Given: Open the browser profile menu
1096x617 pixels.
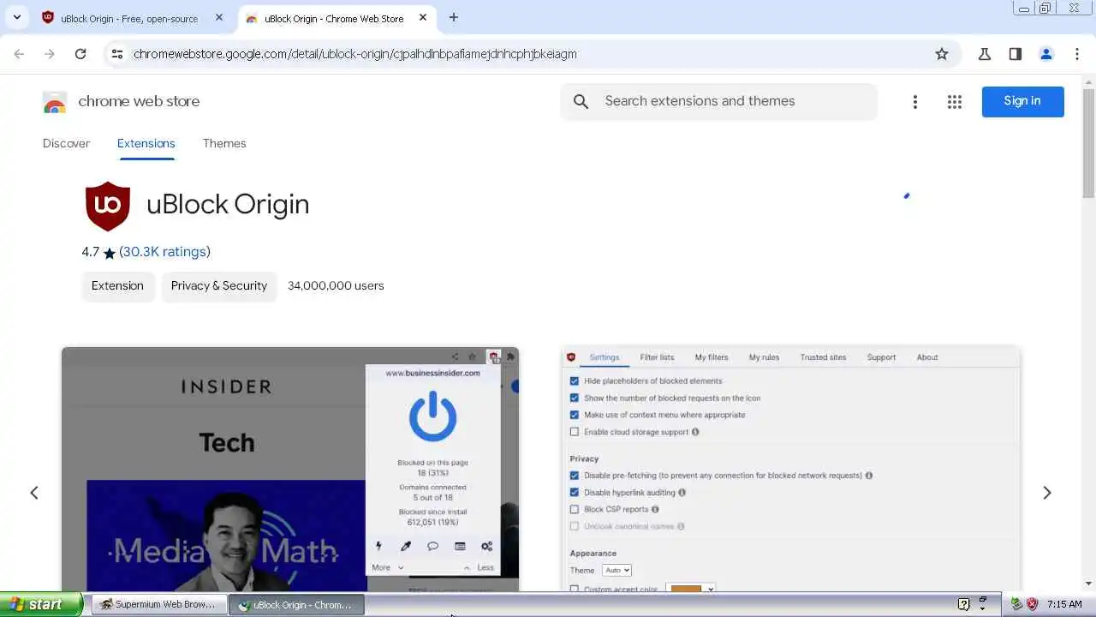Looking at the screenshot, I should (1046, 53).
